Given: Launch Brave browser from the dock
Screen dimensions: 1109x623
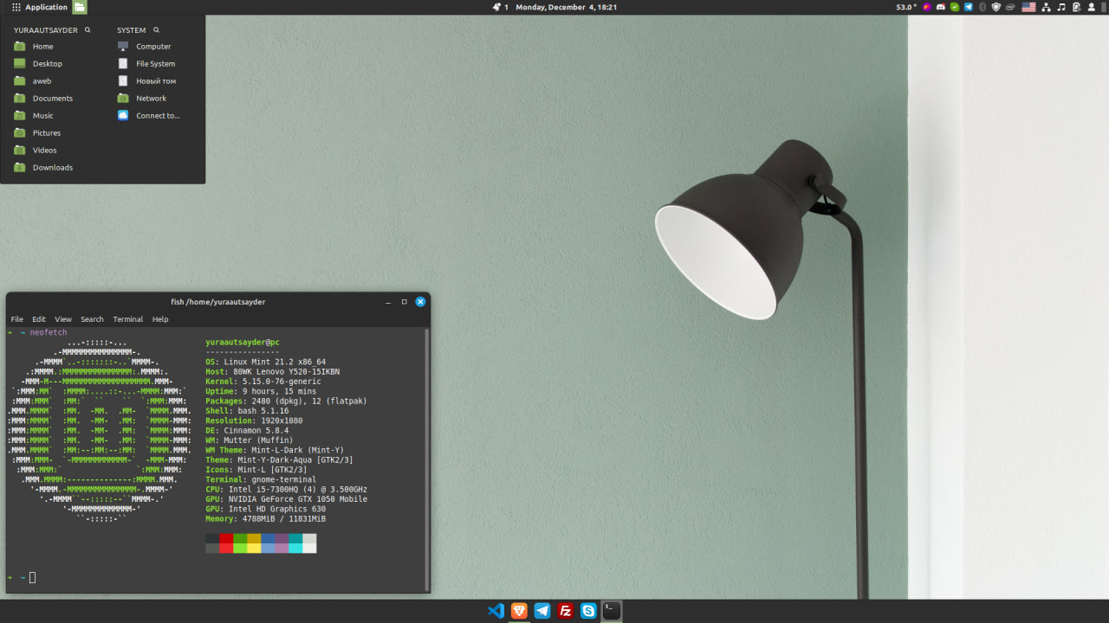Looking at the screenshot, I should tap(519, 611).
